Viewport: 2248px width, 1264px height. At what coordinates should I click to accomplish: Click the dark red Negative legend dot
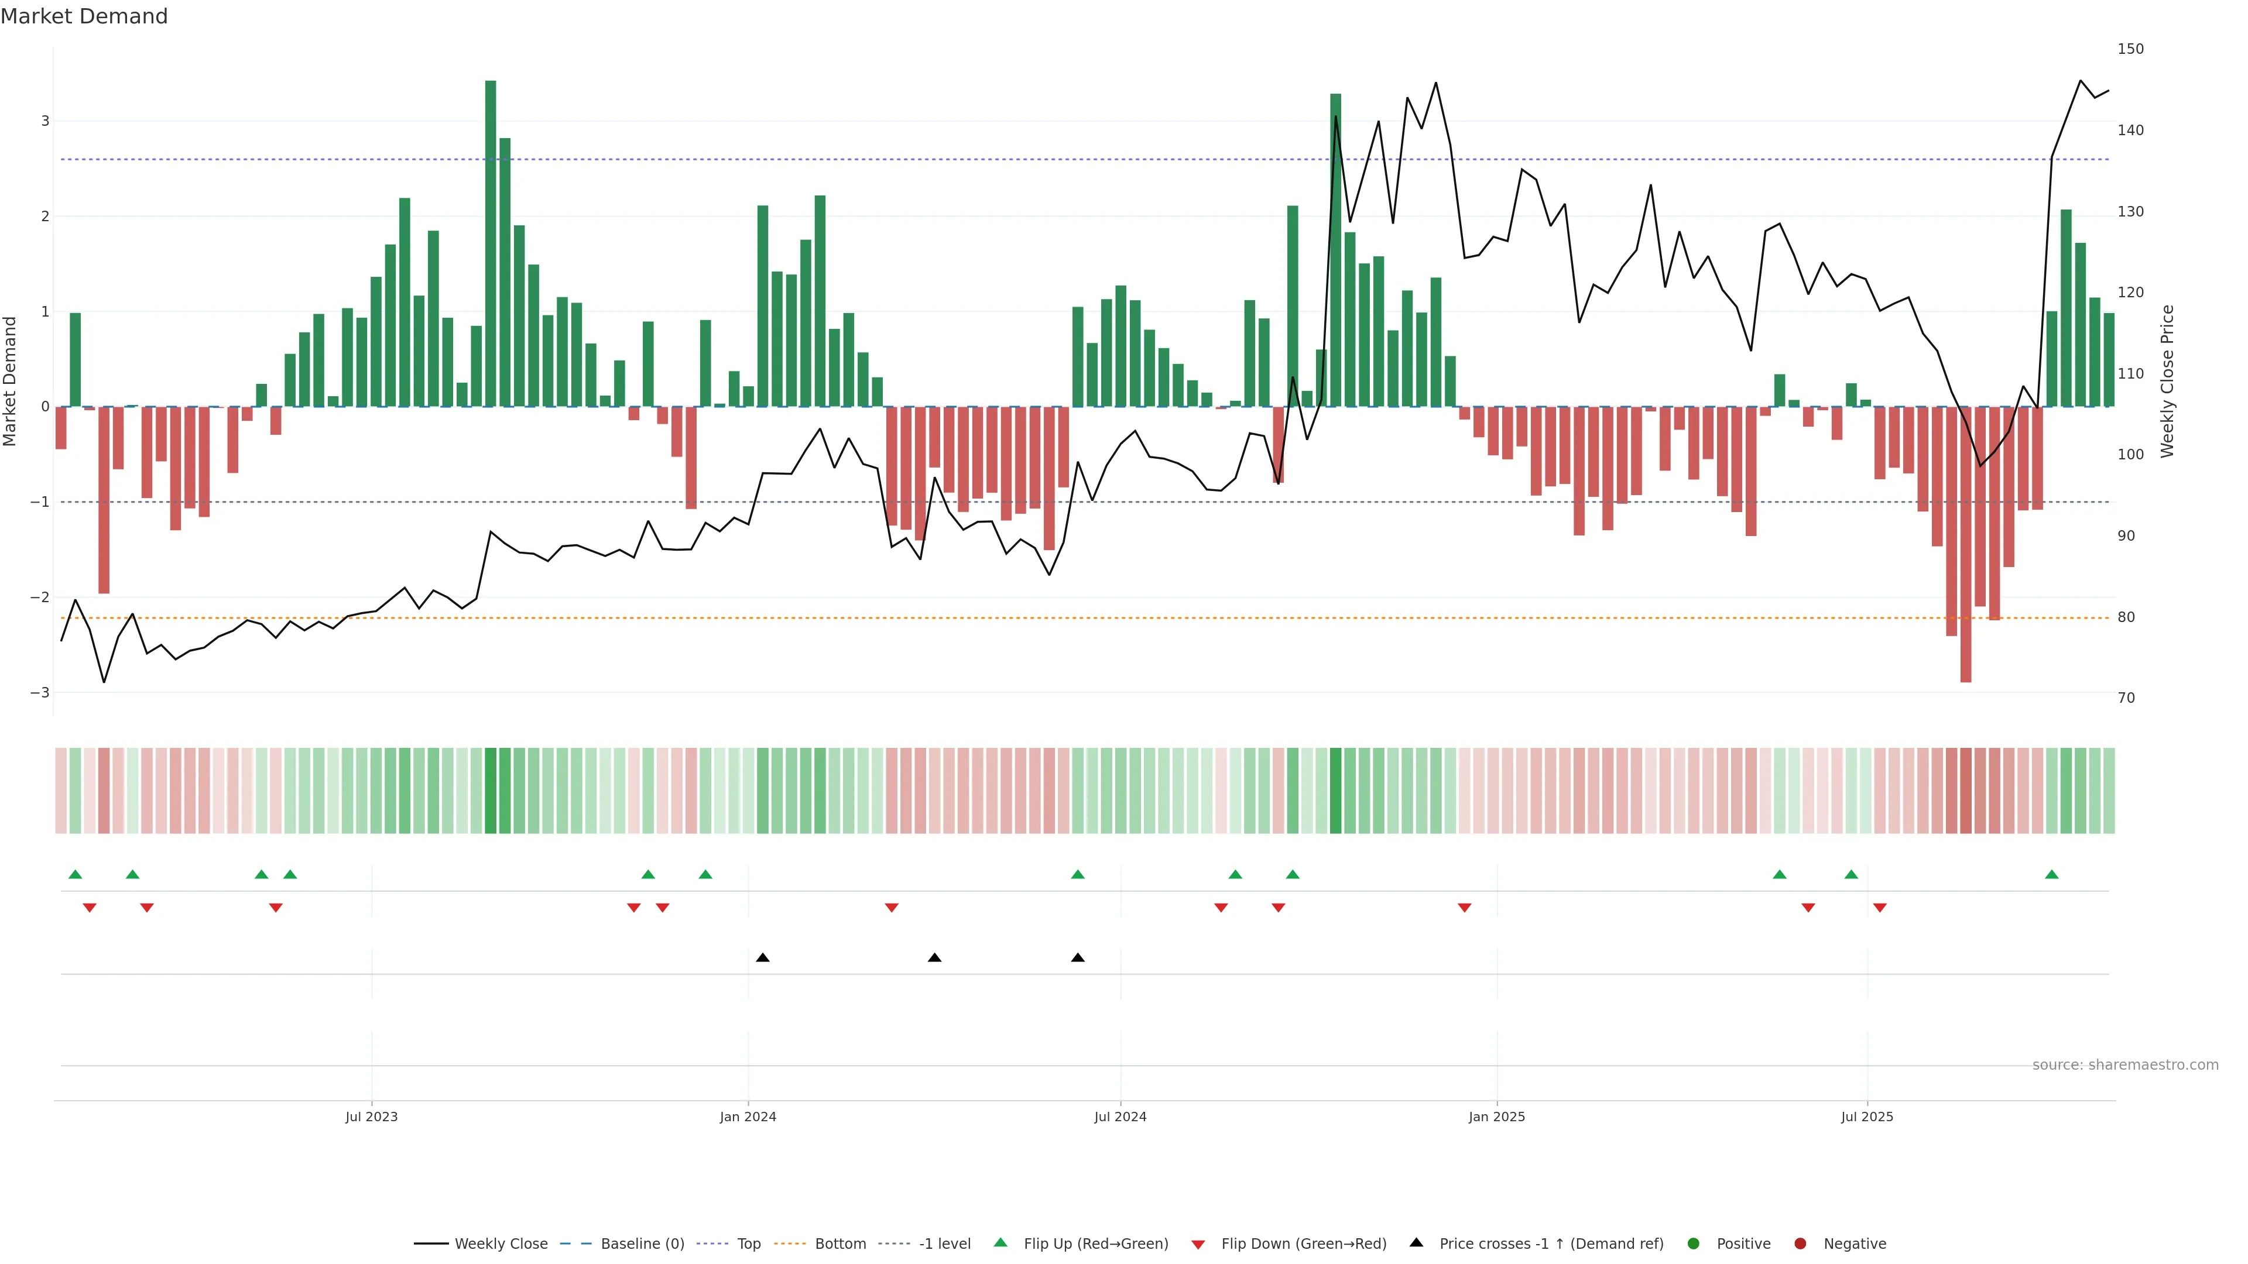(x=1800, y=1244)
